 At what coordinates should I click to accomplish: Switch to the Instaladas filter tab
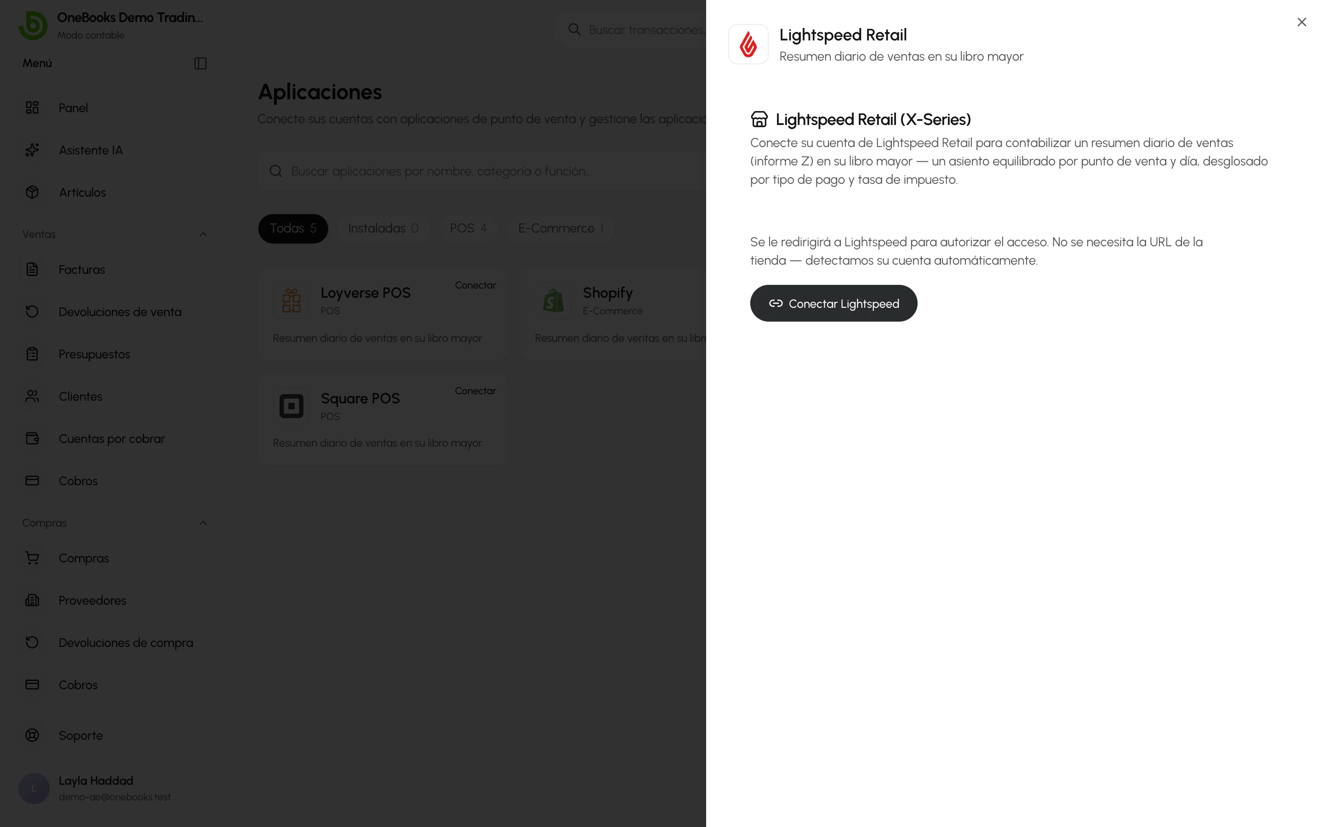click(x=383, y=228)
